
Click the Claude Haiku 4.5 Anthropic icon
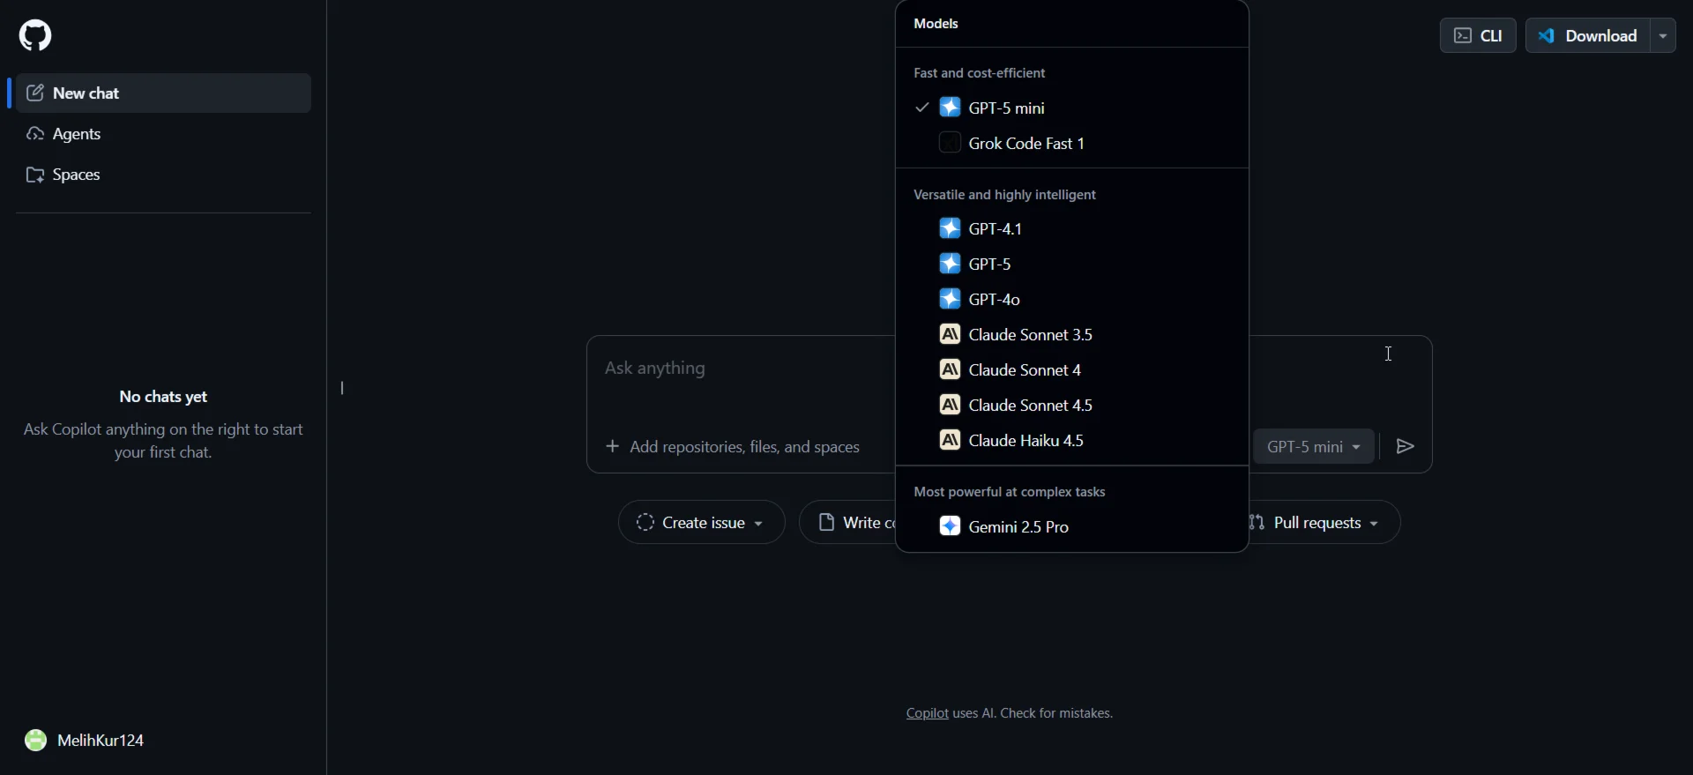950,440
